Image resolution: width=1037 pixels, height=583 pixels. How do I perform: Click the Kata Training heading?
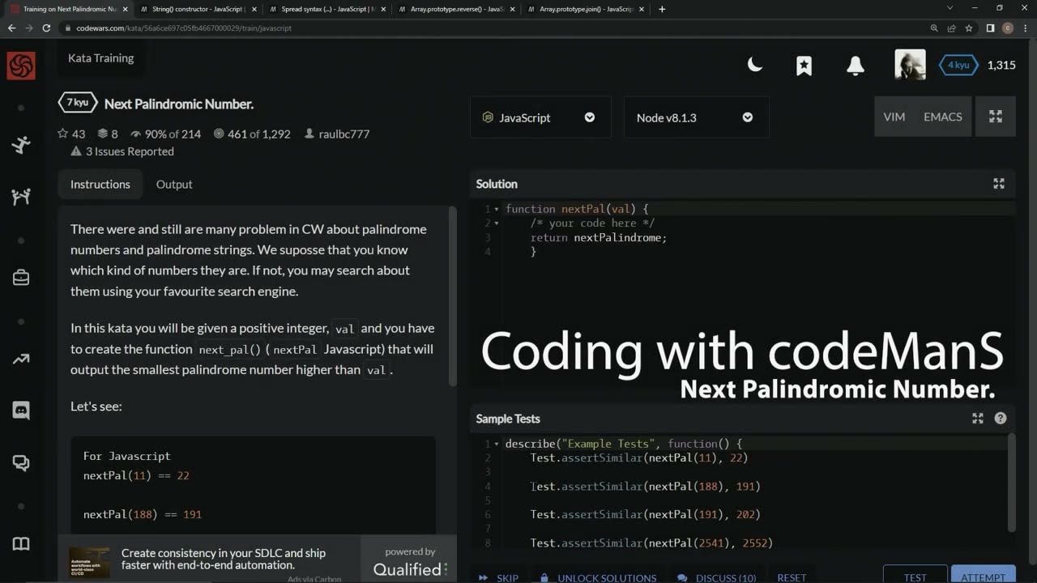coord(101,58)
